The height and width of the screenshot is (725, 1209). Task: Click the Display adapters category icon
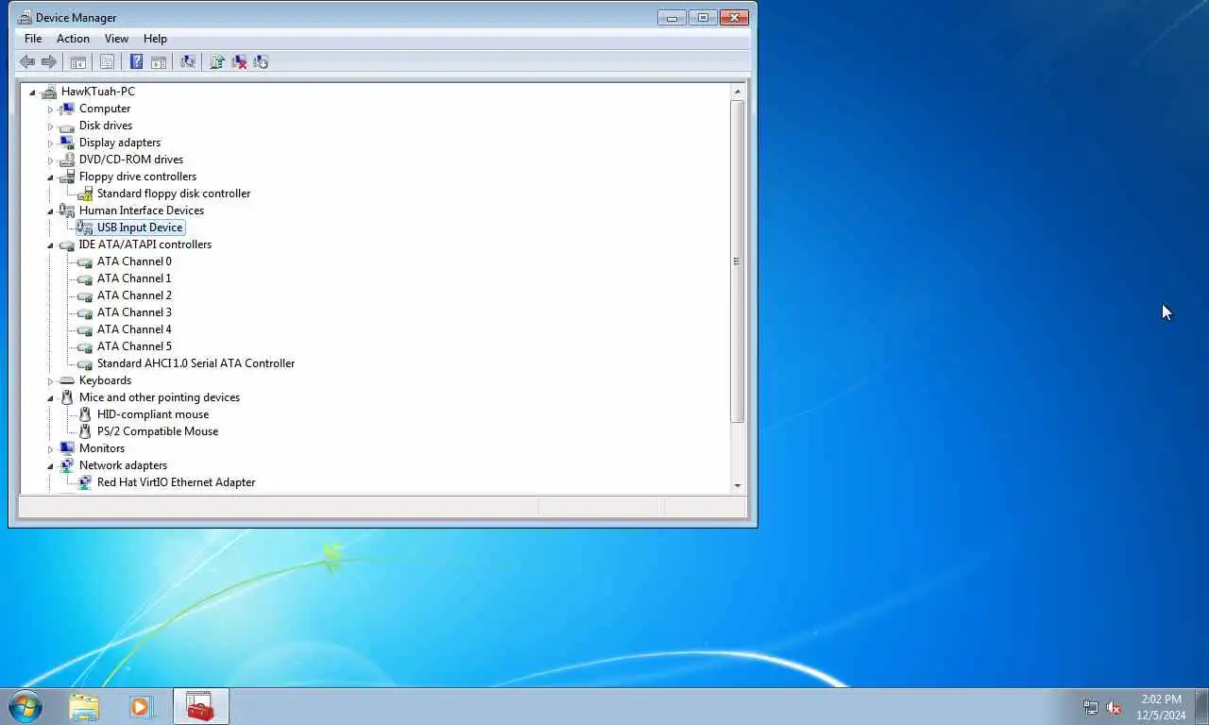(66, 143)
